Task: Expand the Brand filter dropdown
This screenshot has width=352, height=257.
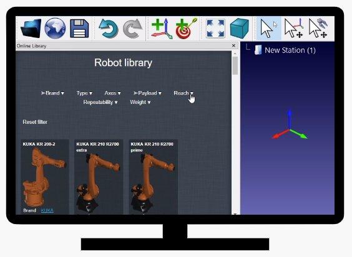Action: tap(52, 93)
